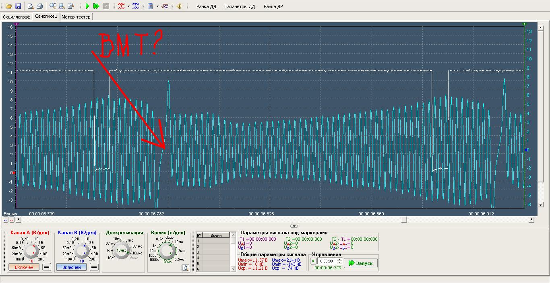Click the minus button beside Канал A

click(47, 267)
